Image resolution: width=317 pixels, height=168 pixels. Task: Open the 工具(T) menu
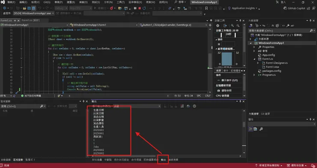(120, 2)
